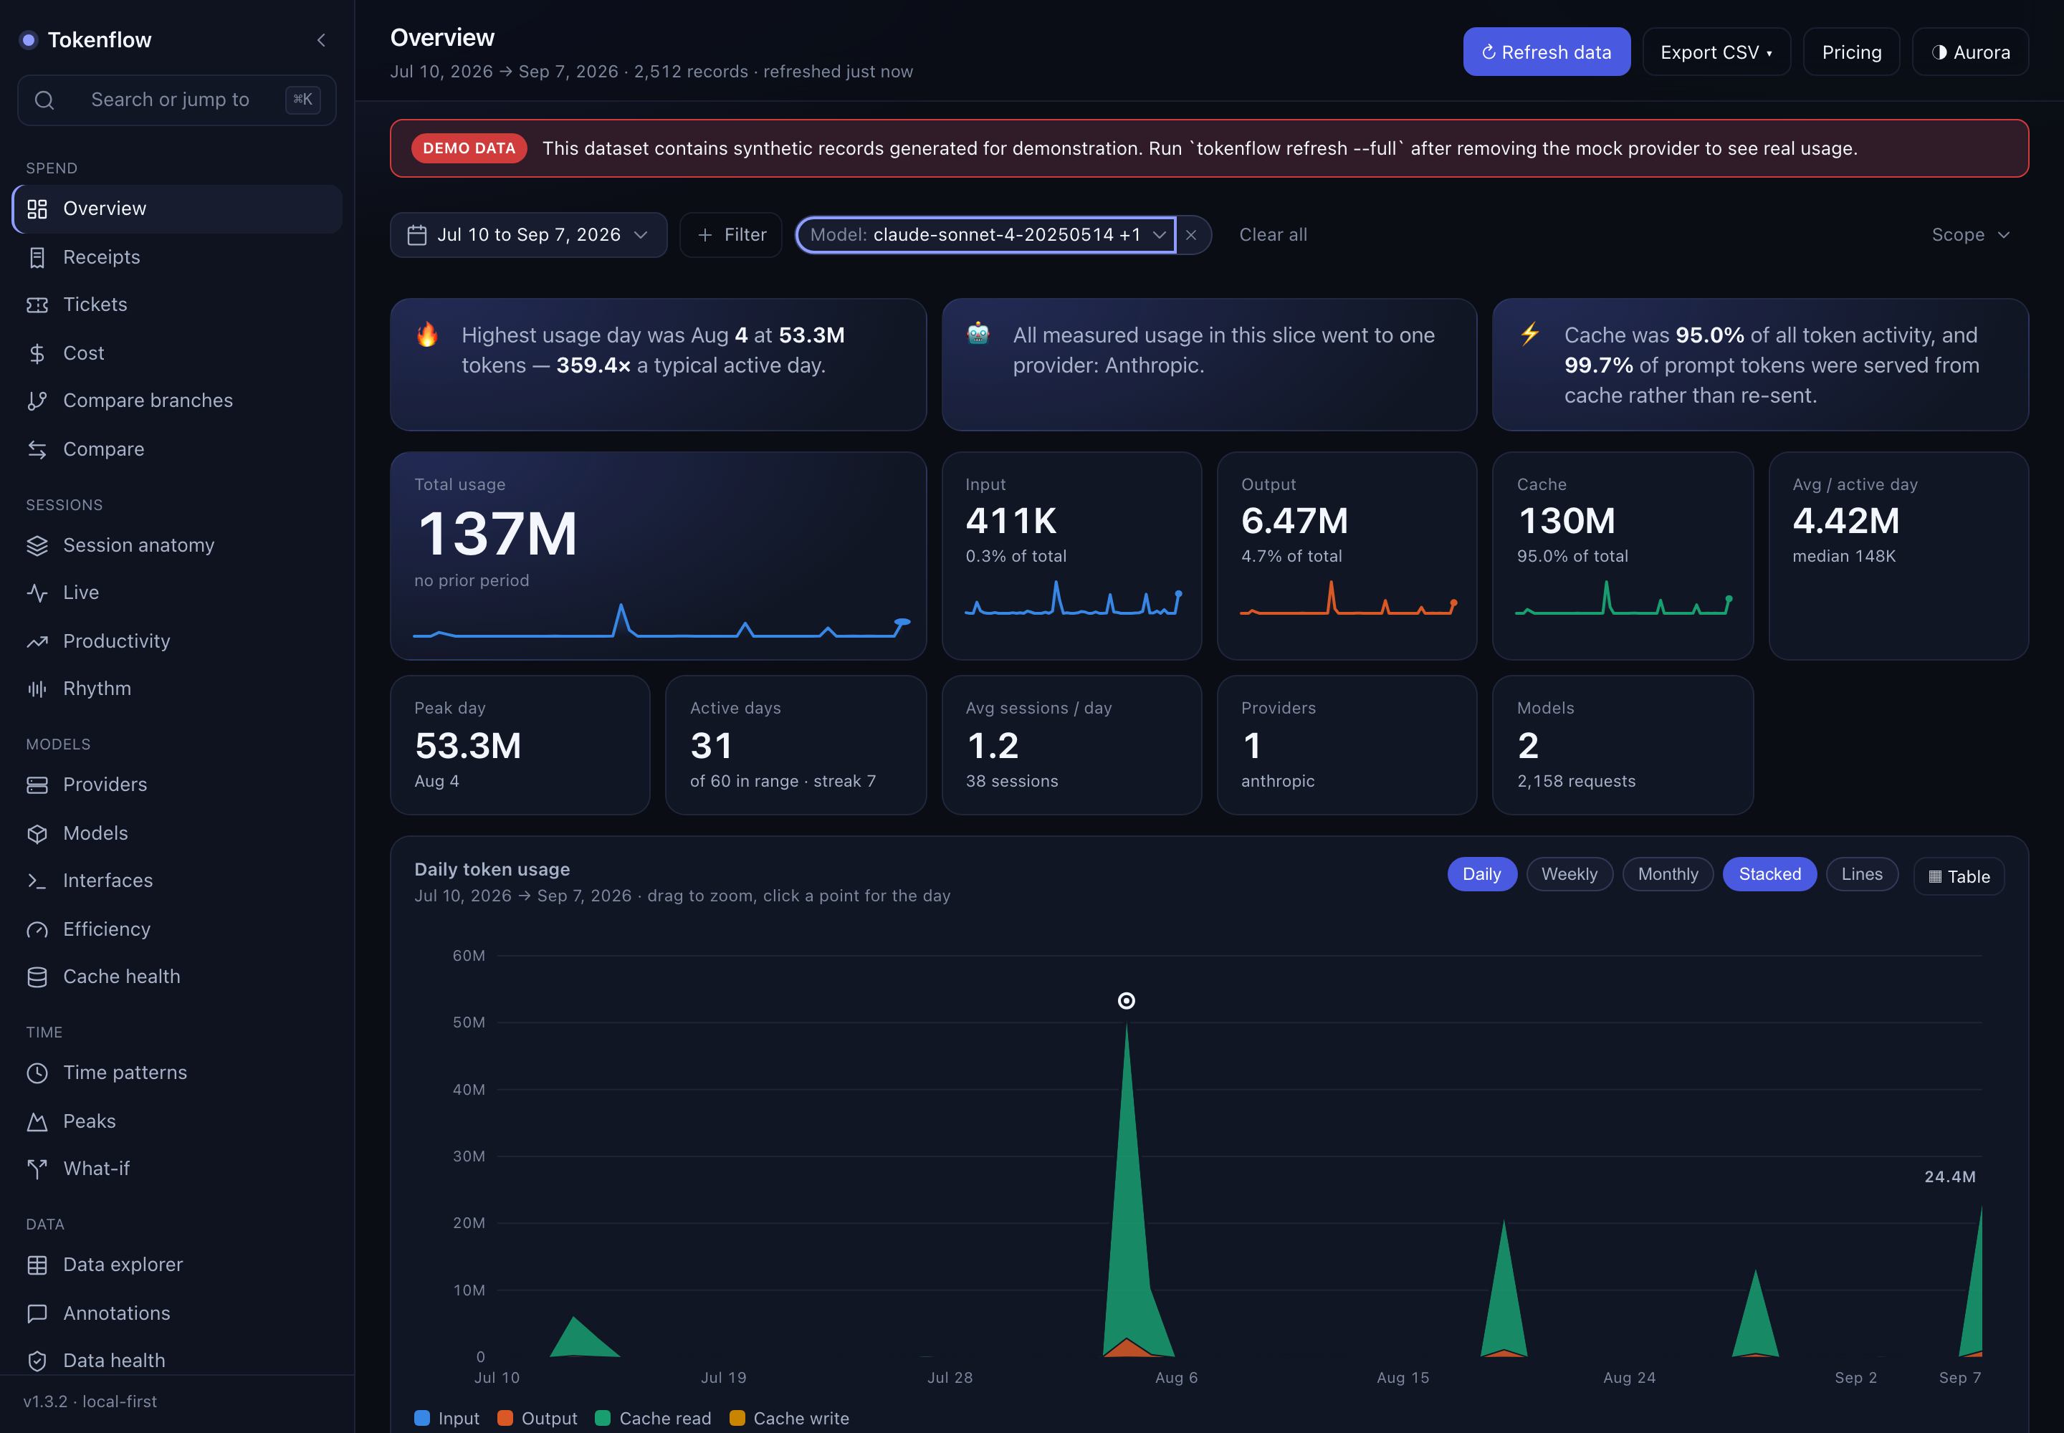The image size is (2064, 1433).
Task: Go to the Data health page
Action: [177, 1360]
